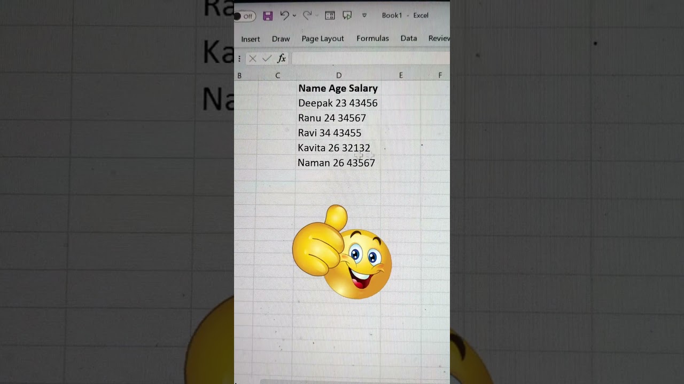Click inside the formula bar input
The height and width of the screenshot is (384, 684).
coord(370,59)
